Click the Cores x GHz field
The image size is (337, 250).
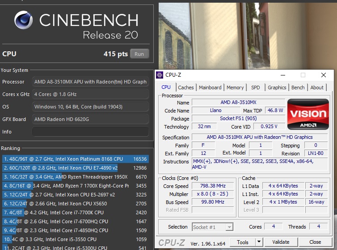point(90,94)
